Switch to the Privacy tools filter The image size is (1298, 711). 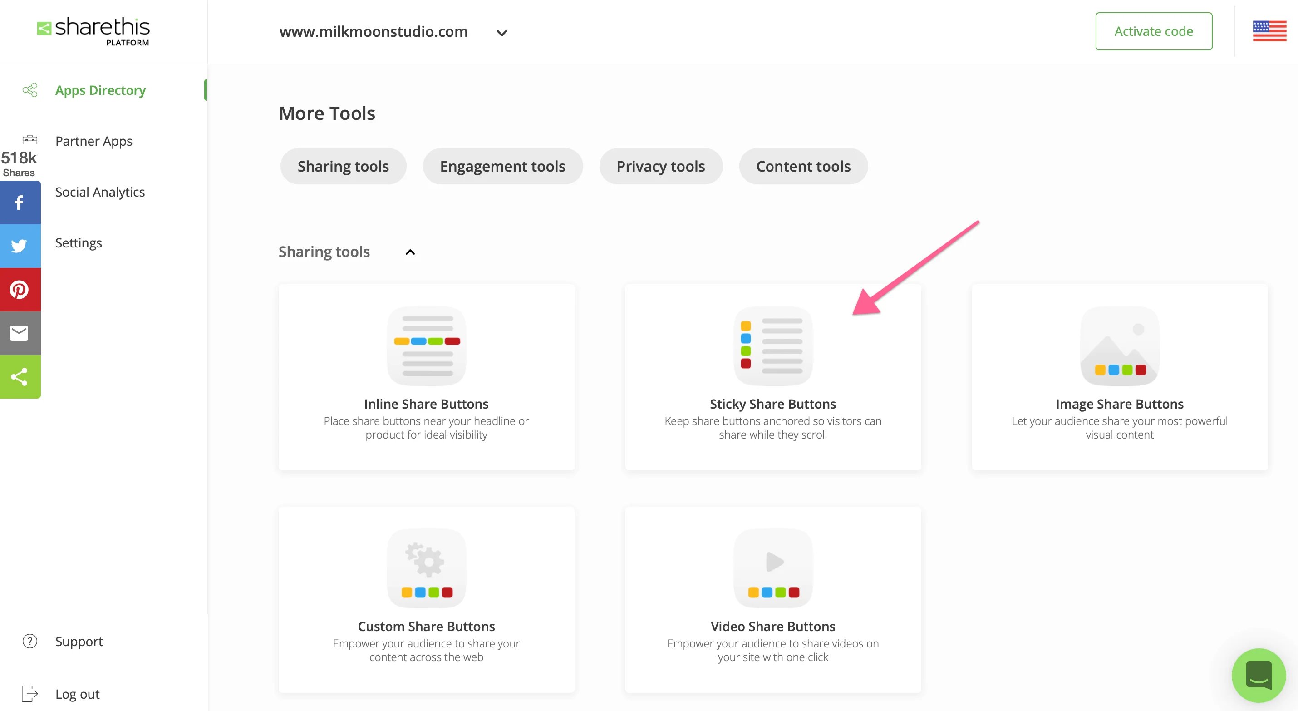[661, 166]
